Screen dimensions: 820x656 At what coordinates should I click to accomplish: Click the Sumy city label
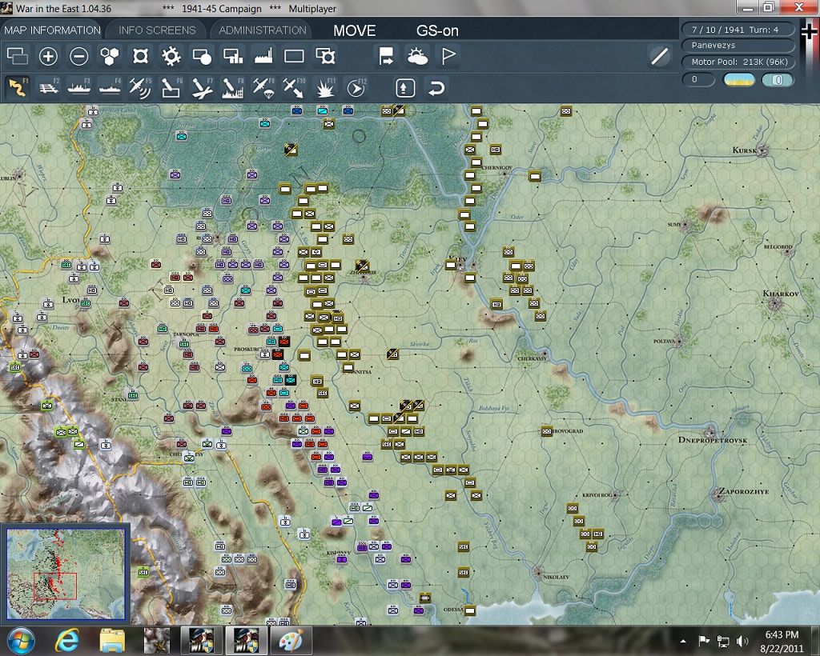click(674, 225)
